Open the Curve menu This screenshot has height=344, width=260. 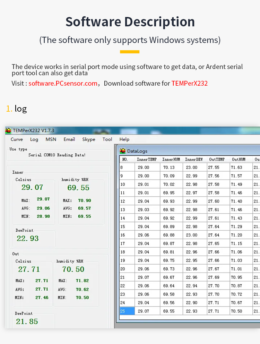[x=17, y=139]
